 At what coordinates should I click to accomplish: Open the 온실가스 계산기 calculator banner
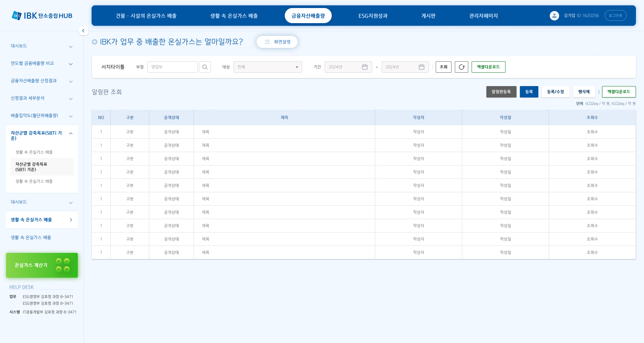[42, 265]
